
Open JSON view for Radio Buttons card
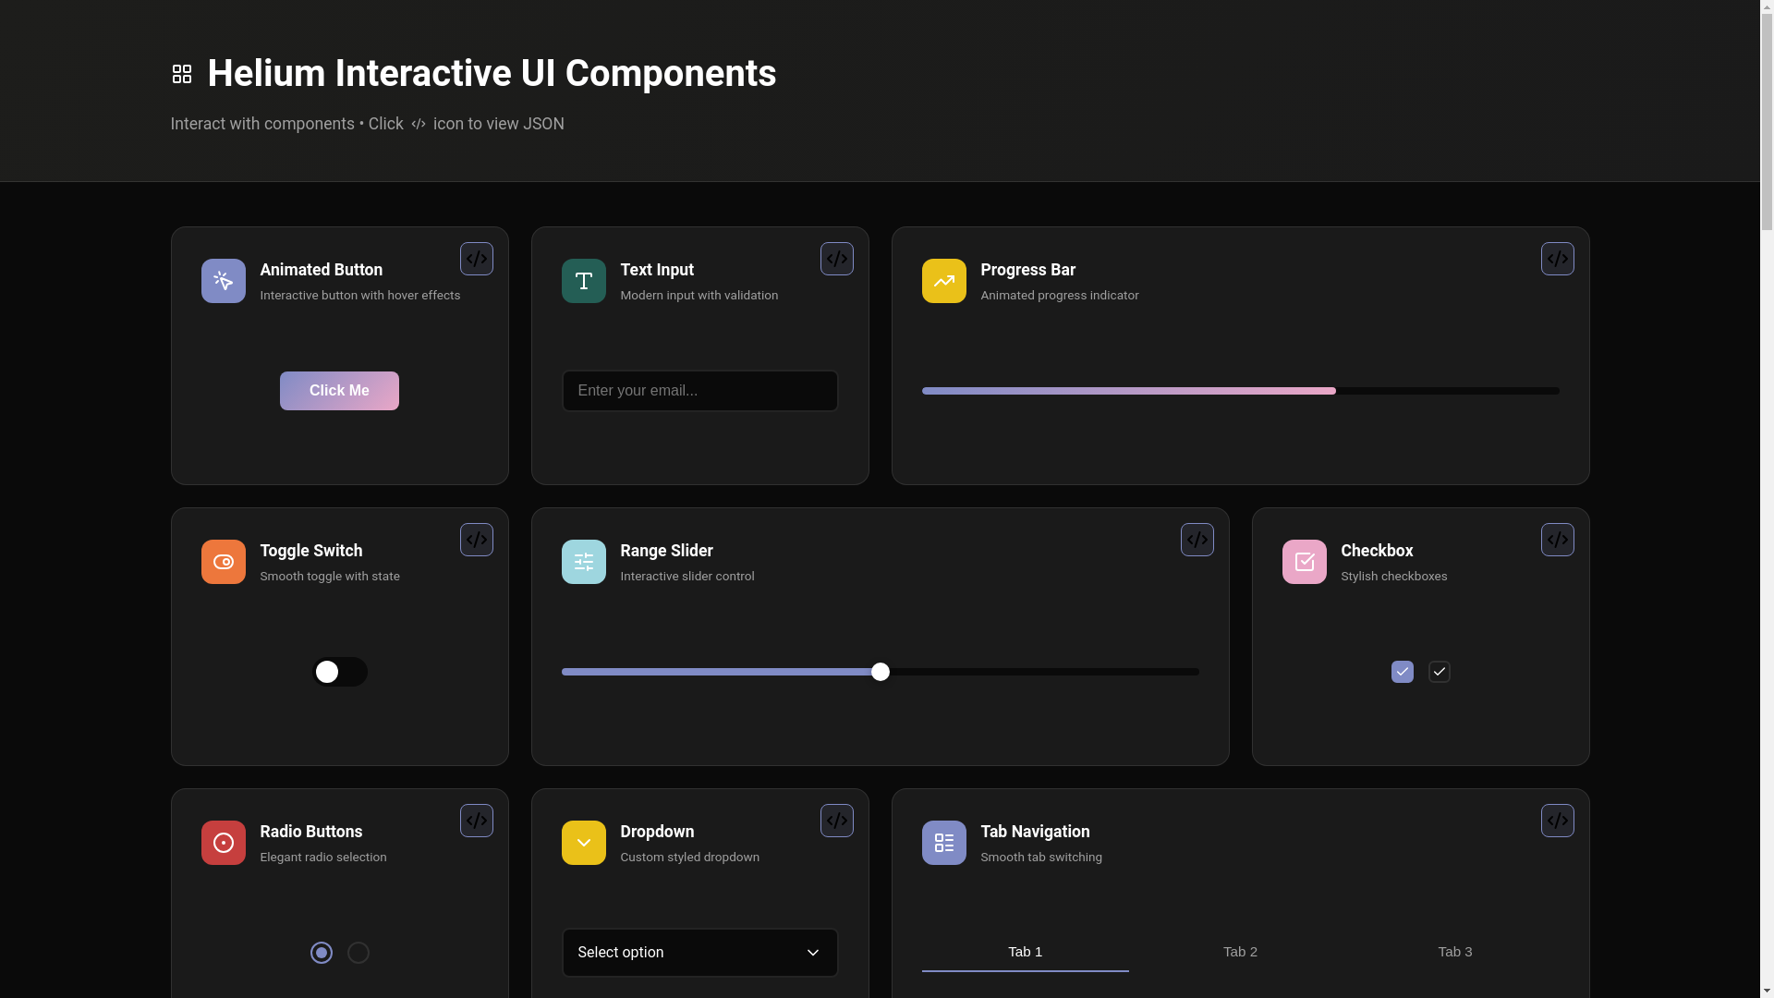click(x=477, y=821)
